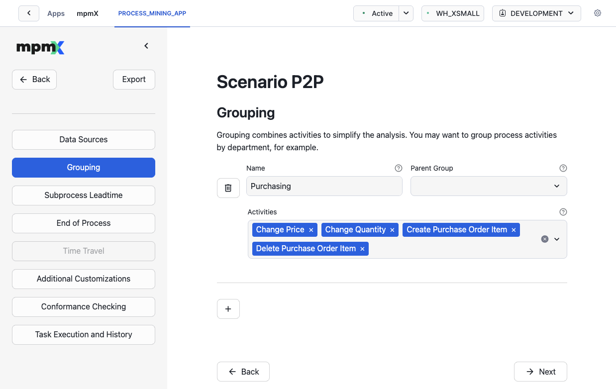616x389 pixels.
Task: Remove the Change Quantity tag
Action: coord(392,230)
